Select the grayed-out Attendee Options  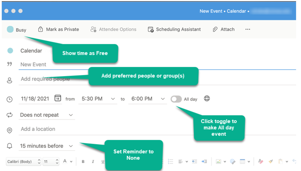(x=113, y=29)
